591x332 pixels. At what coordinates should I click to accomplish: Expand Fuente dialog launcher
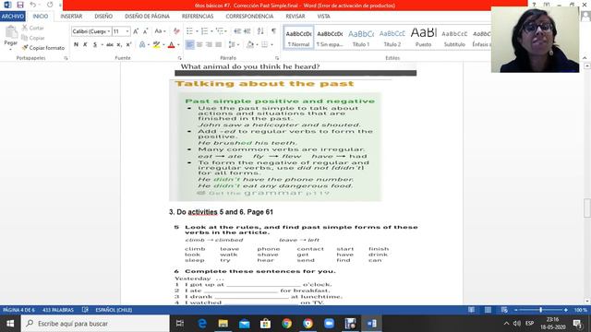click(x=179, y=58)
